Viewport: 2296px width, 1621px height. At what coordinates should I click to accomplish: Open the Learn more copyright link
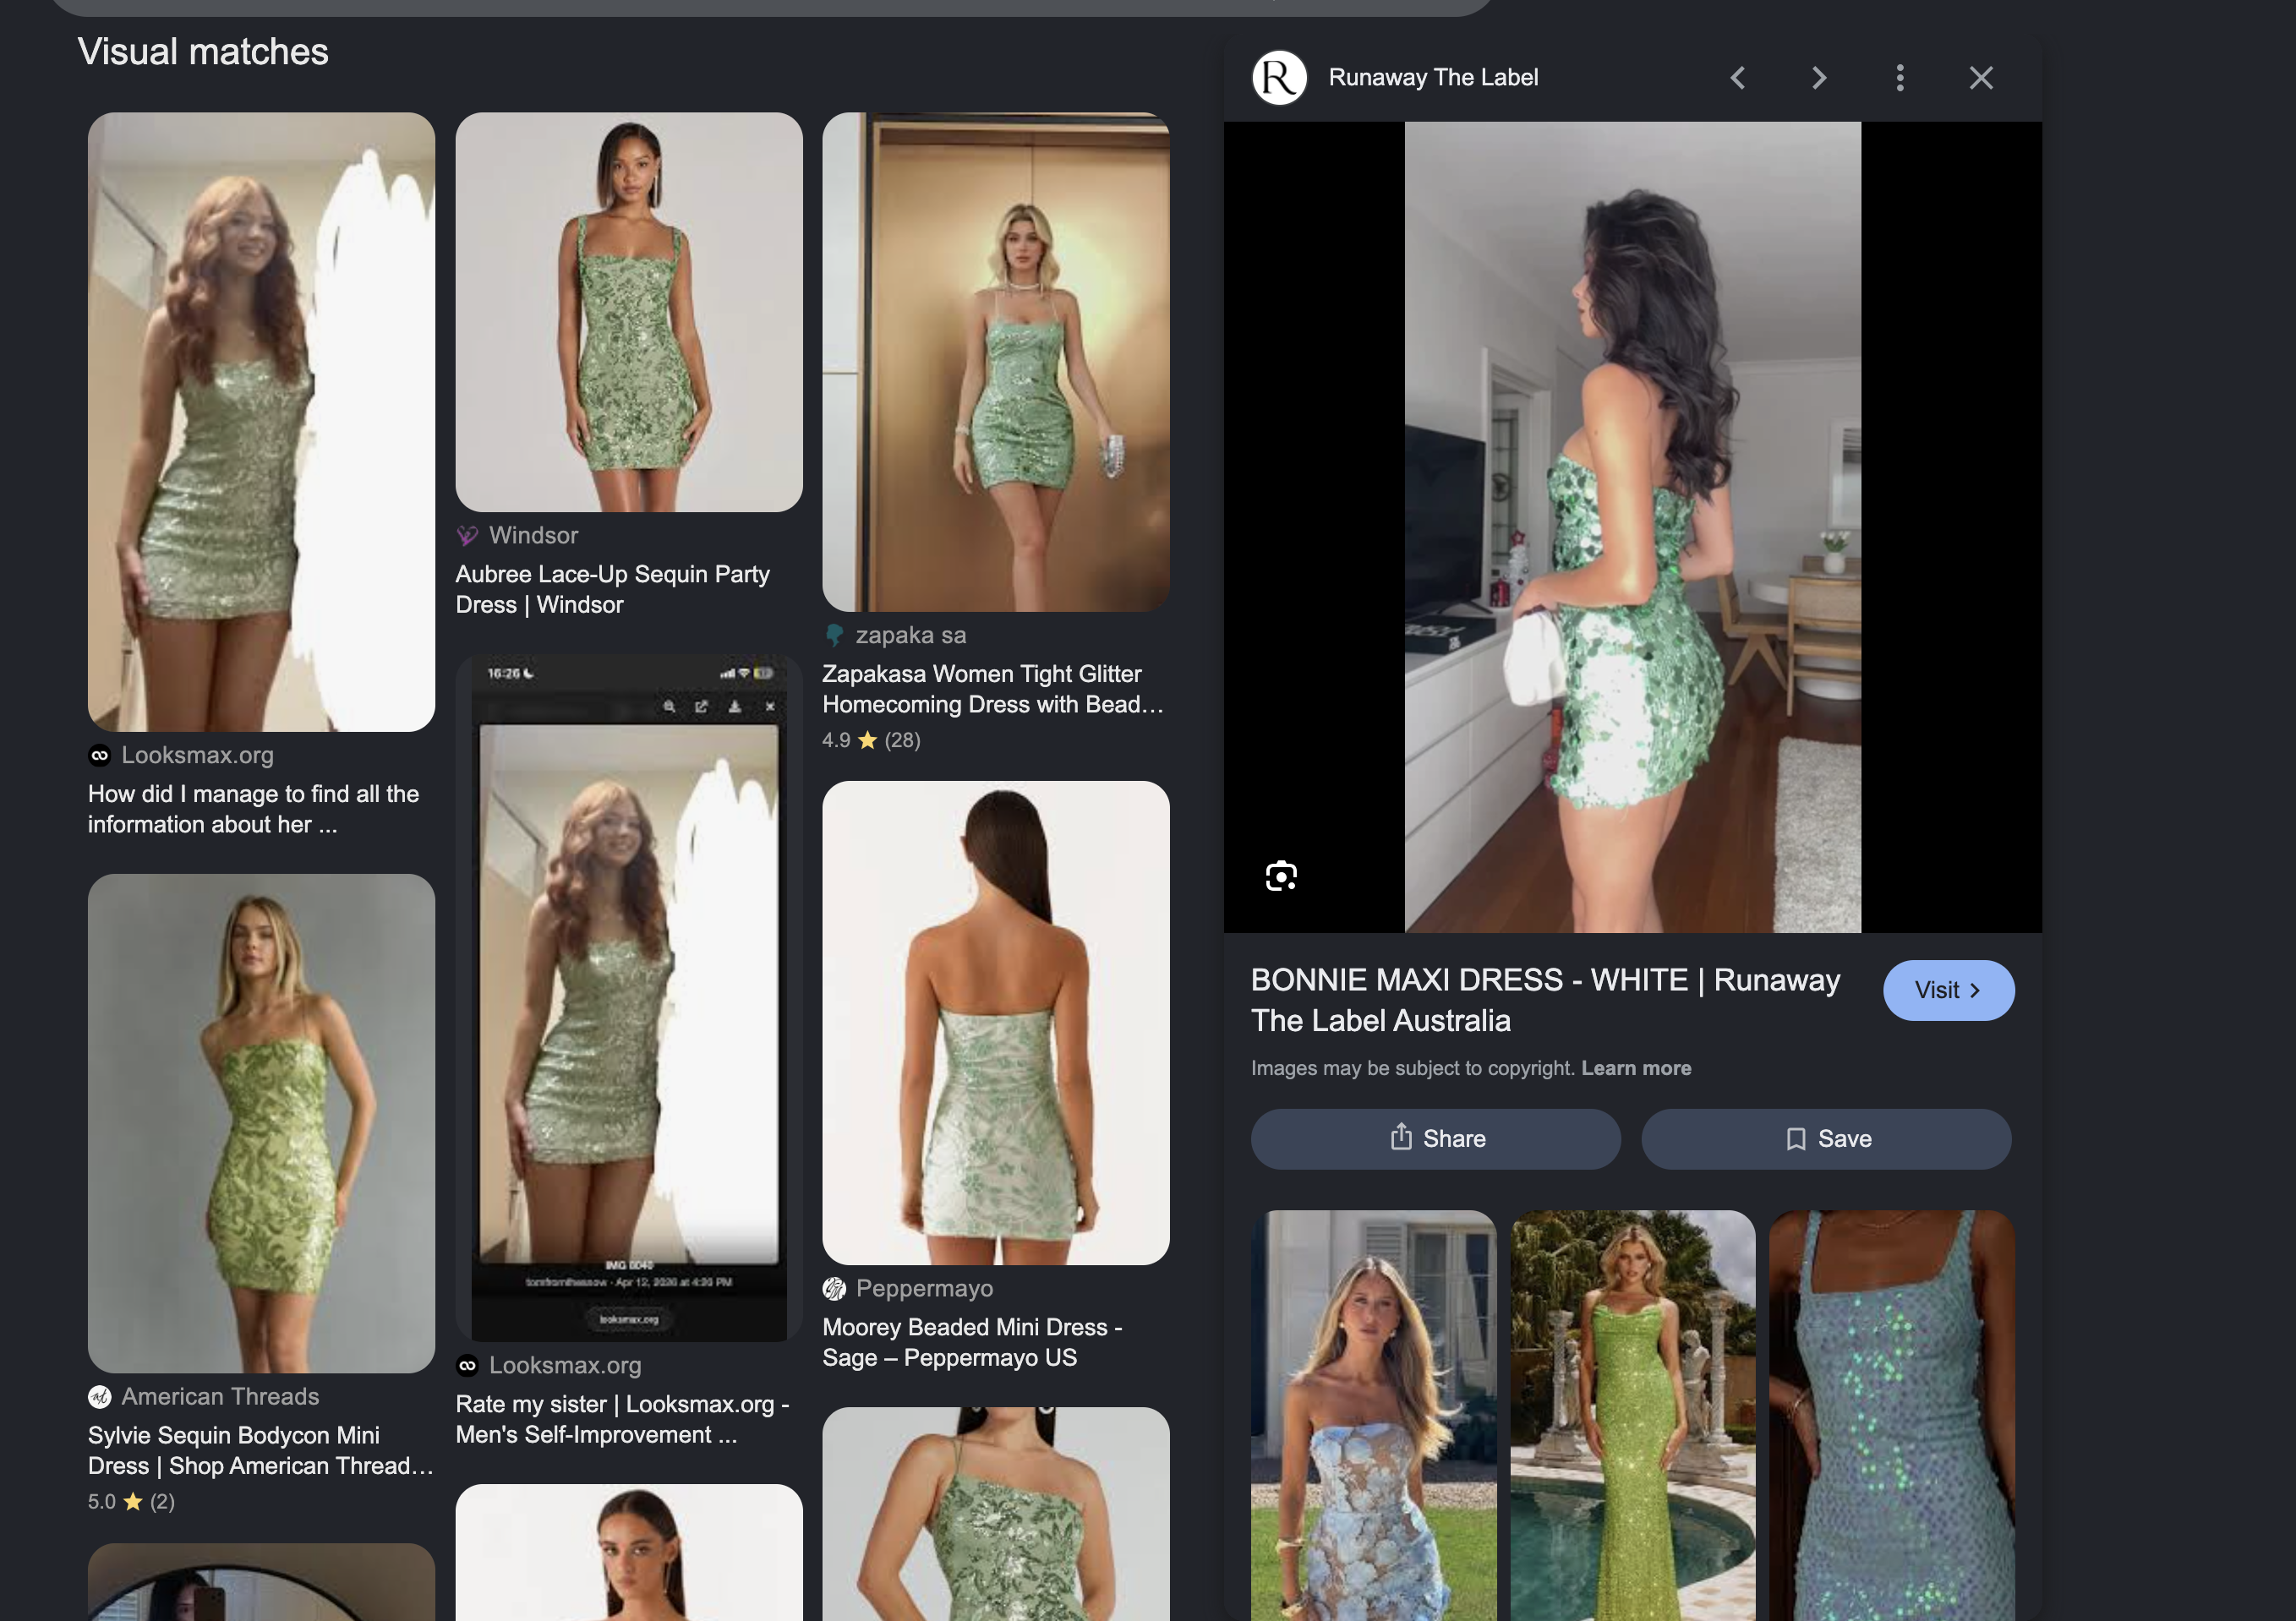pos(1636,1068)
